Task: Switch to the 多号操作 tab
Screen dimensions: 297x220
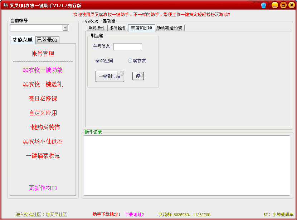Action: [x=118, y=28]
